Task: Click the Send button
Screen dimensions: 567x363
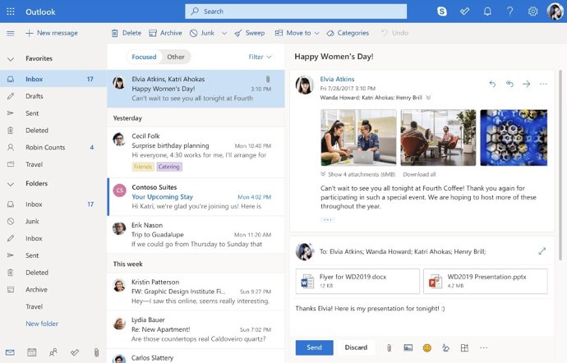Action: 314,347
